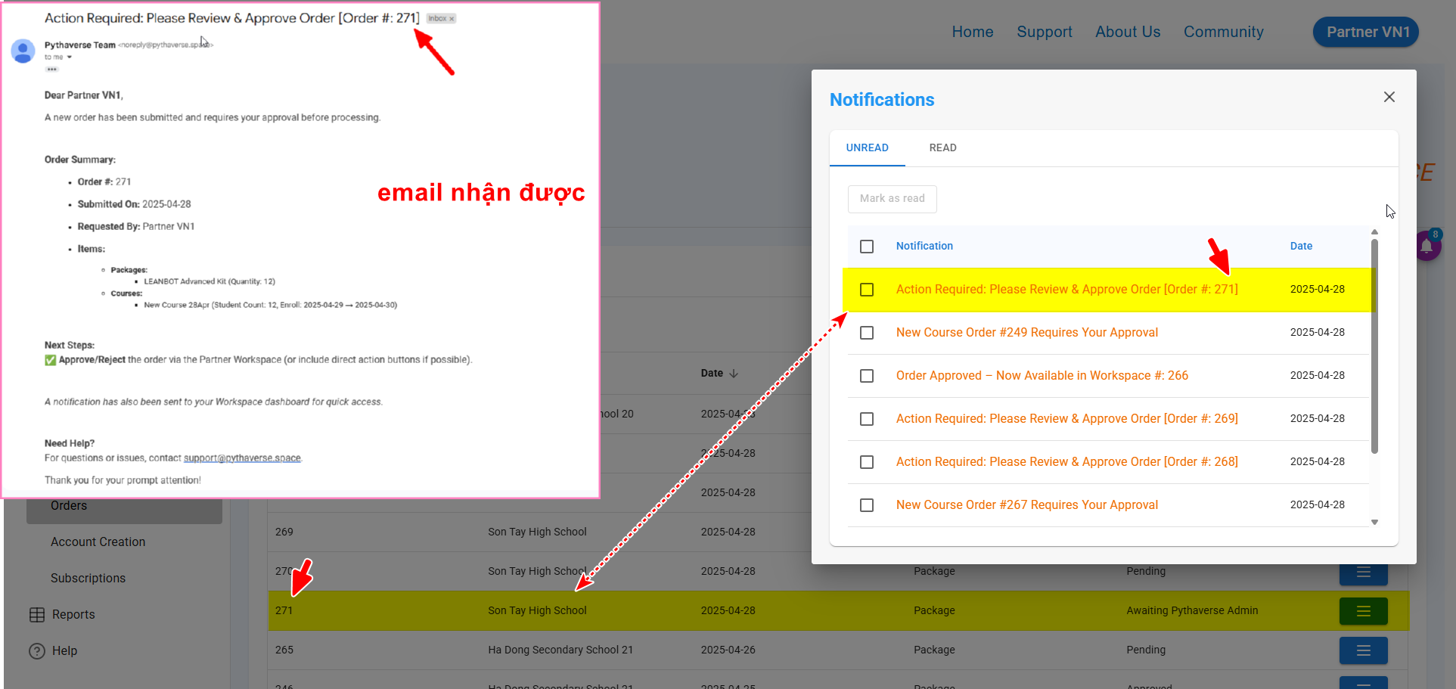Image resolution: width=1456 pixels, height=689 pixels.
Task: Click the notifications list scroll-down arrow
Action: point(1374,522)
